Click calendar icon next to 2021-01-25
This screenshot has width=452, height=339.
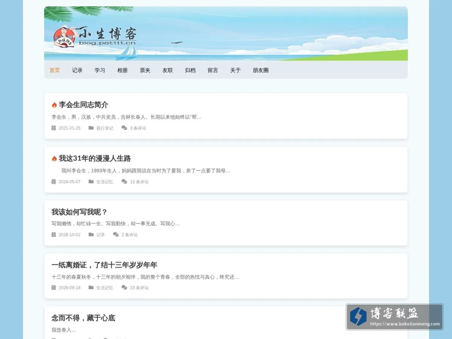coord(54,128)
